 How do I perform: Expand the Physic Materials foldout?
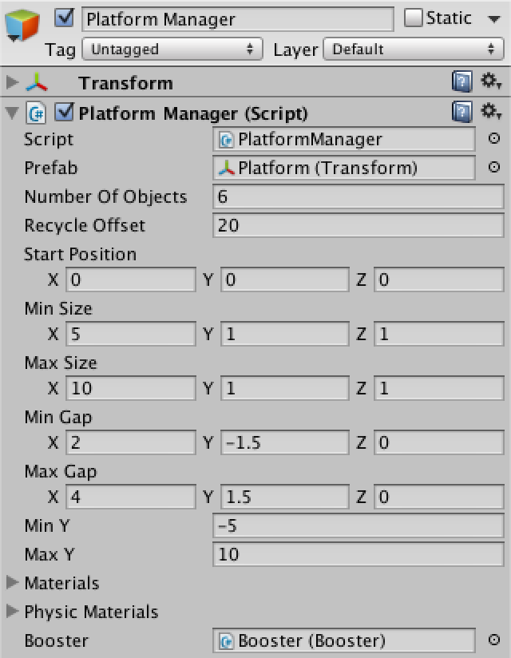click(13, 612)
